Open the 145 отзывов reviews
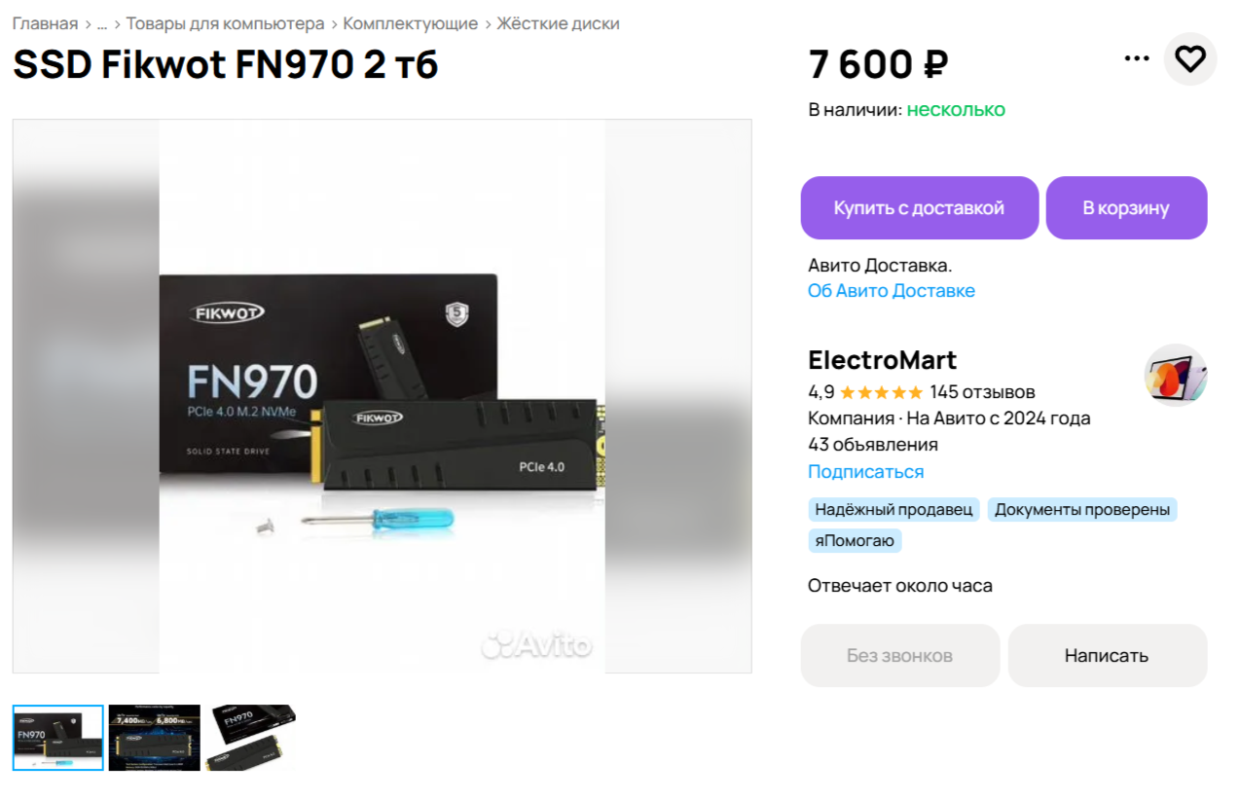Image resolution: width=1240 pixels, height=800 pixels. [x=983, y=392]
